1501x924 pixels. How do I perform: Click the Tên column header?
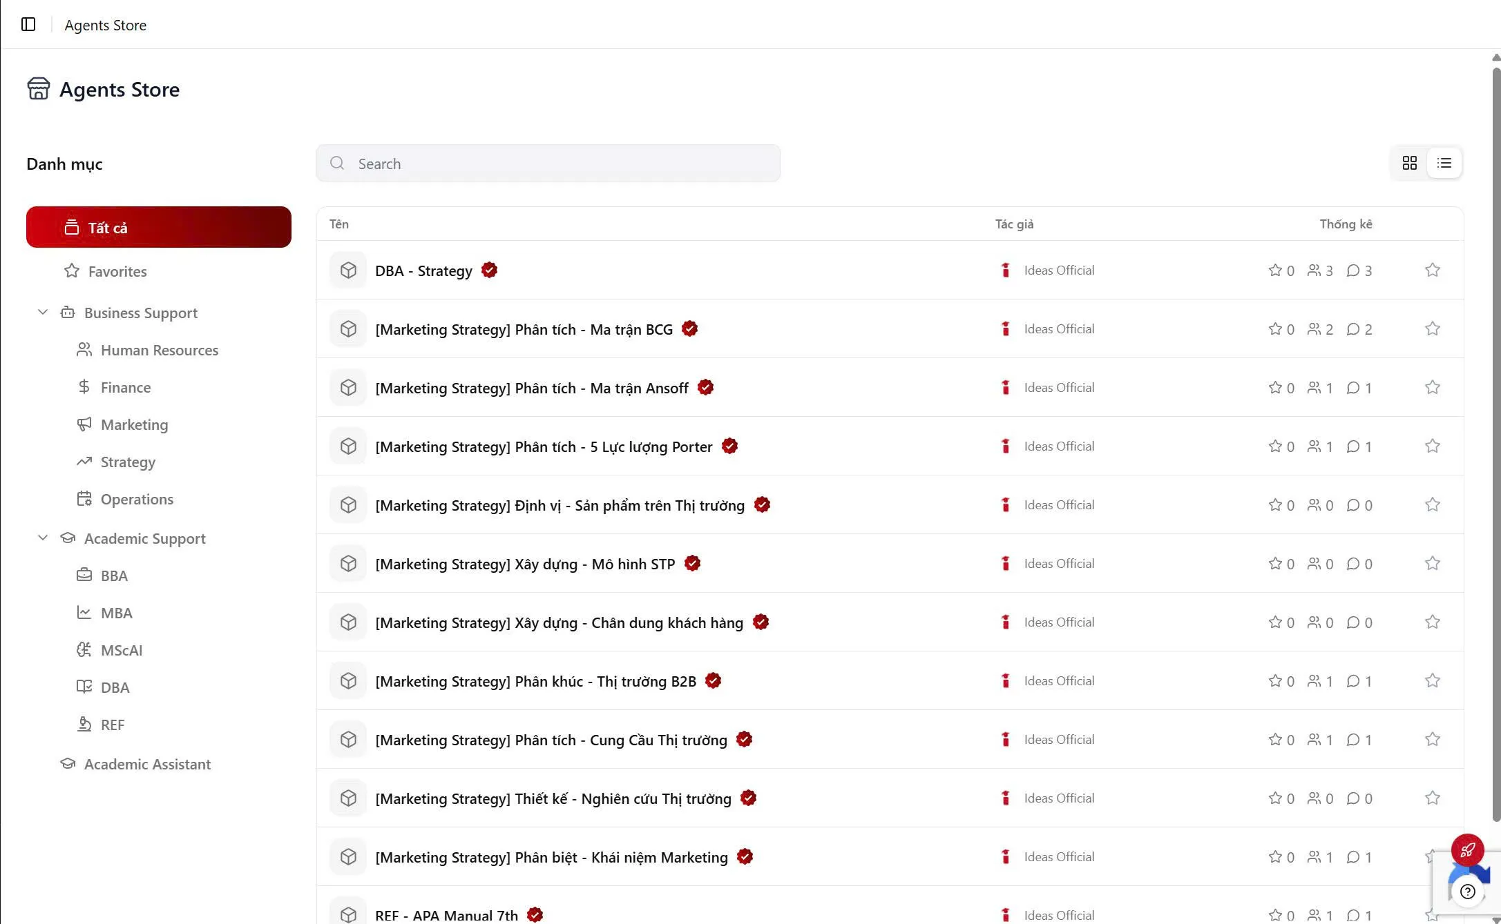coord(339,224)
